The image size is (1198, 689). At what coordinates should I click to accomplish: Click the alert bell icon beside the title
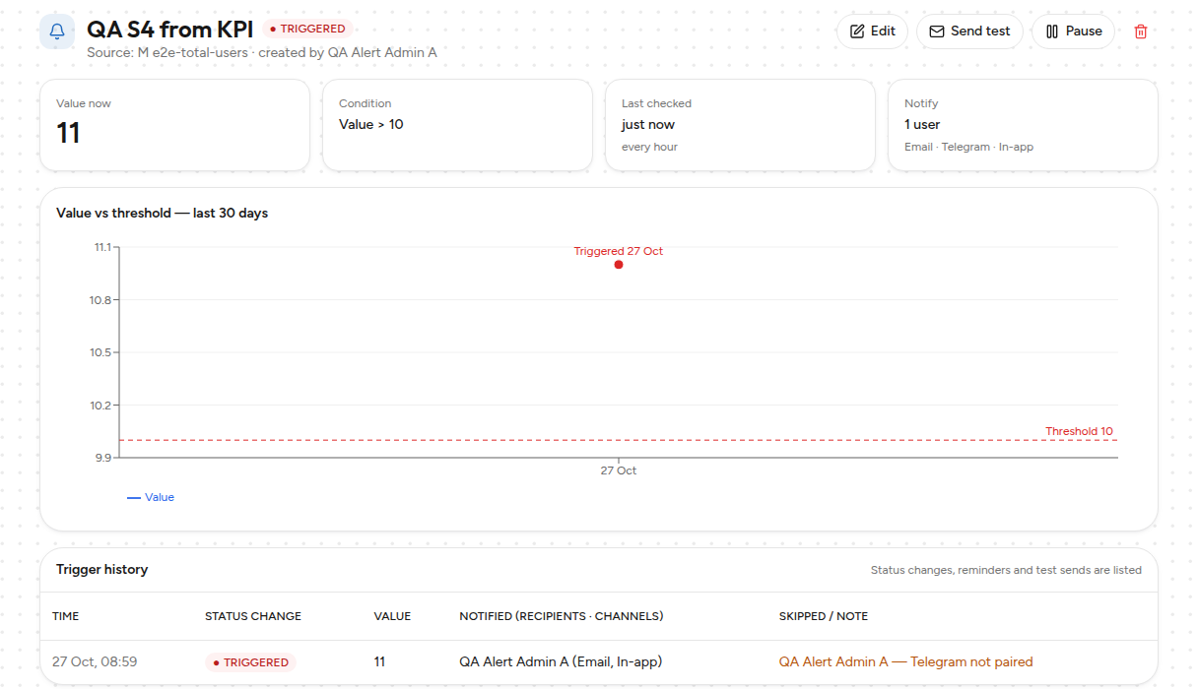[x=57, y=31]
